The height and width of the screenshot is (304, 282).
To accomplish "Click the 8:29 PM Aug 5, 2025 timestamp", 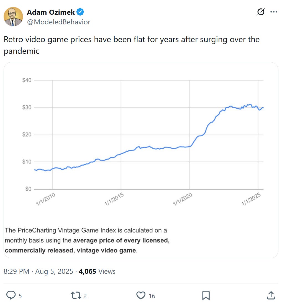I will click(x=39, y=271).
